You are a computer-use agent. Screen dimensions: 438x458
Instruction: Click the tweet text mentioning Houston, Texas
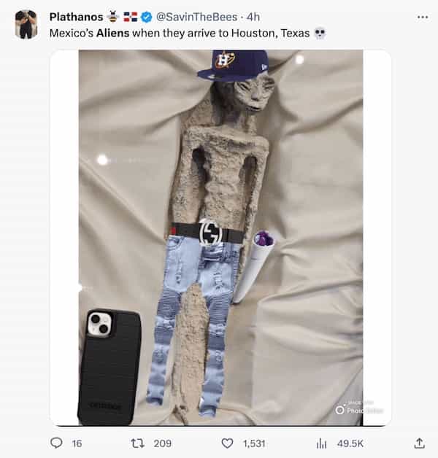click(x=180, y=33)
